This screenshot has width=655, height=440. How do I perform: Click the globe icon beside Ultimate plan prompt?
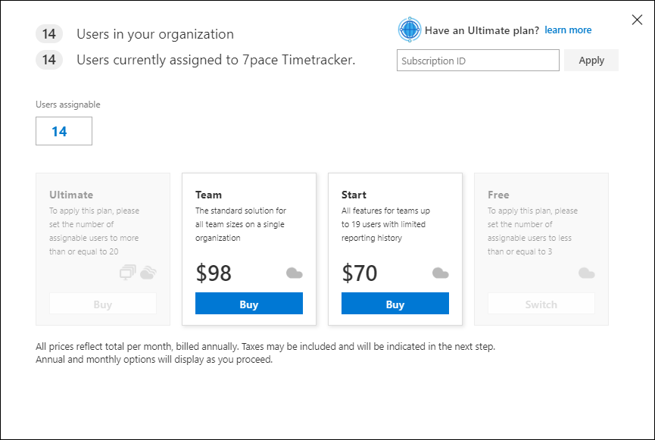point(410,30)
